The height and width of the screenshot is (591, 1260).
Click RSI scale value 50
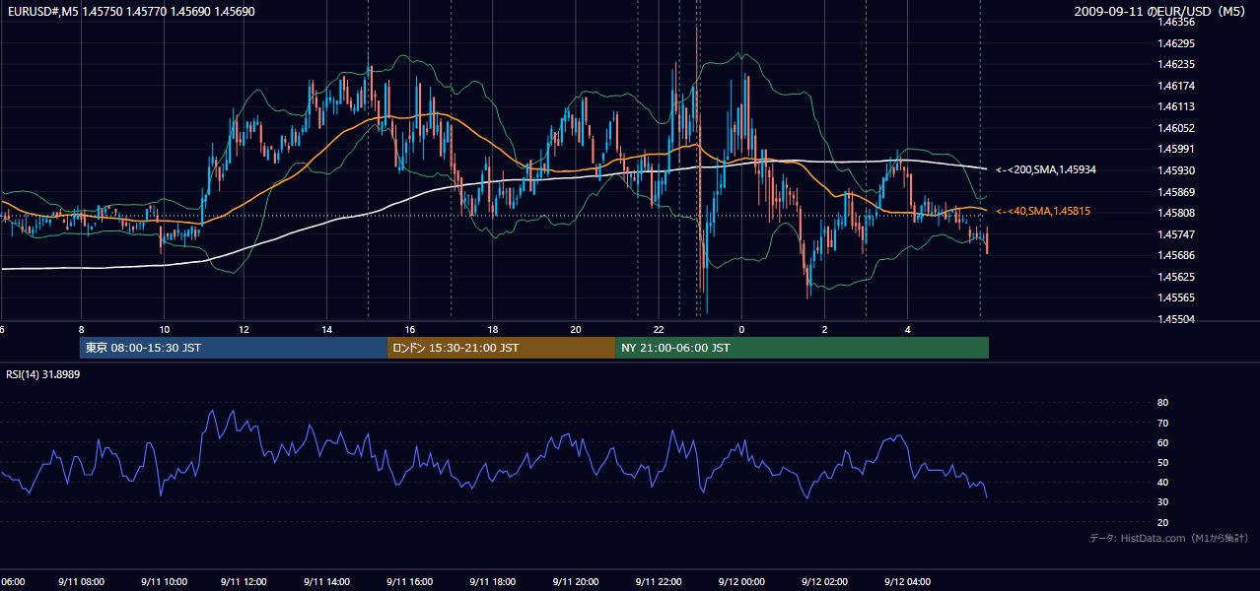[x=1162, y=462]
